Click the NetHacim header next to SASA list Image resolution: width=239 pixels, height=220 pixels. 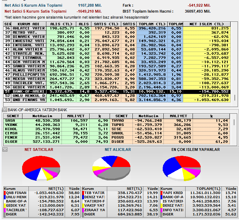pyautogui.click(x=42, y=116)
